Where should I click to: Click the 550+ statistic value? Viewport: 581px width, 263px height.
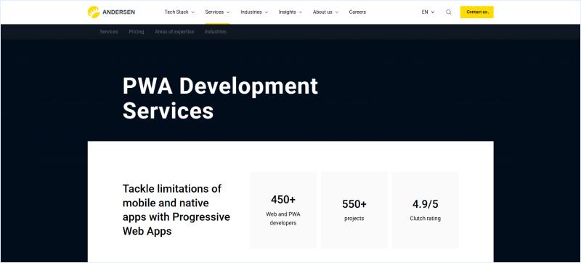click(354, 204)
